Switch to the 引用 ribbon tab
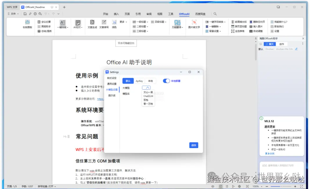 point(138,14)
